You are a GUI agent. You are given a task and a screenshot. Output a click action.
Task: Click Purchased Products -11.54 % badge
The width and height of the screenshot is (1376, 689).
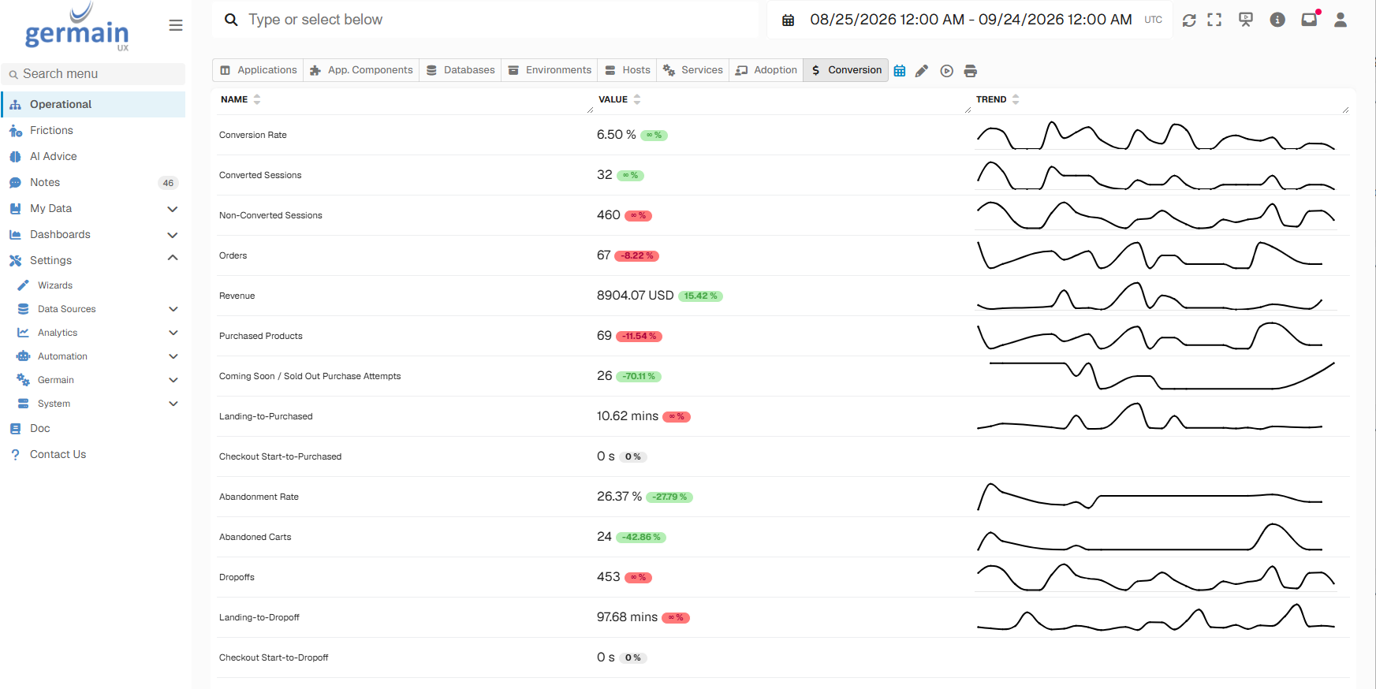pyautogui.click(x=639, y=337)
